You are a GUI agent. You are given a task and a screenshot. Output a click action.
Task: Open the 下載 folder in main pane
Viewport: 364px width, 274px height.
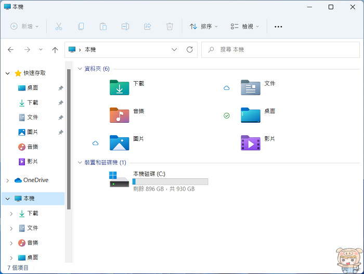(x=120, y=87)
